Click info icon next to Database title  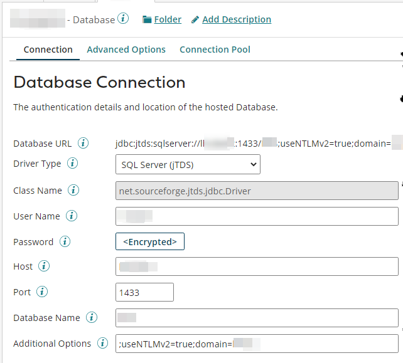123,19
